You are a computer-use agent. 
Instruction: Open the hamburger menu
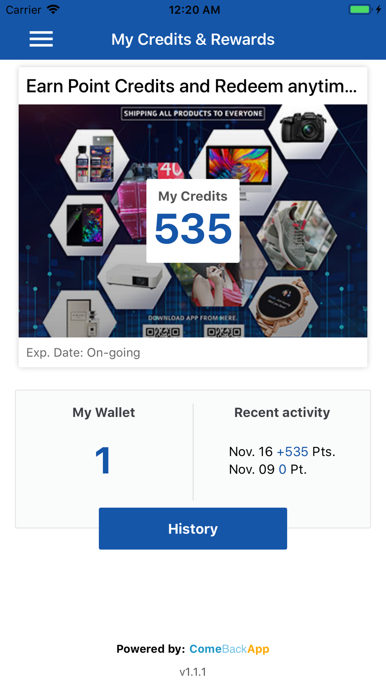coord(41,39)
